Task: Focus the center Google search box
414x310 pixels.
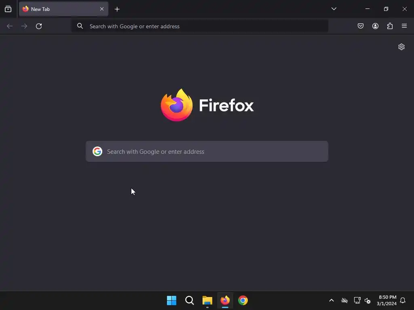Action: pyautogui.click(x=207, y=151)
